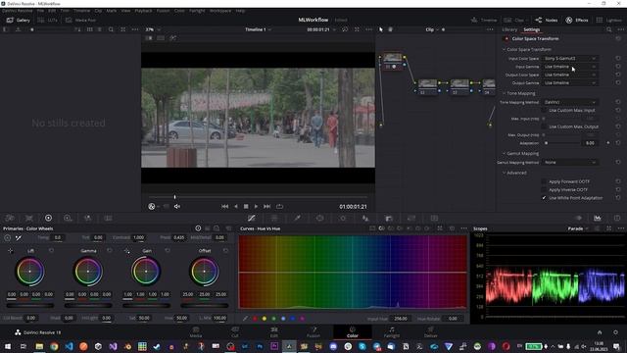627x353 pixels.
Task: Select node 01 in node graph
Action: (x=392, y=61)
